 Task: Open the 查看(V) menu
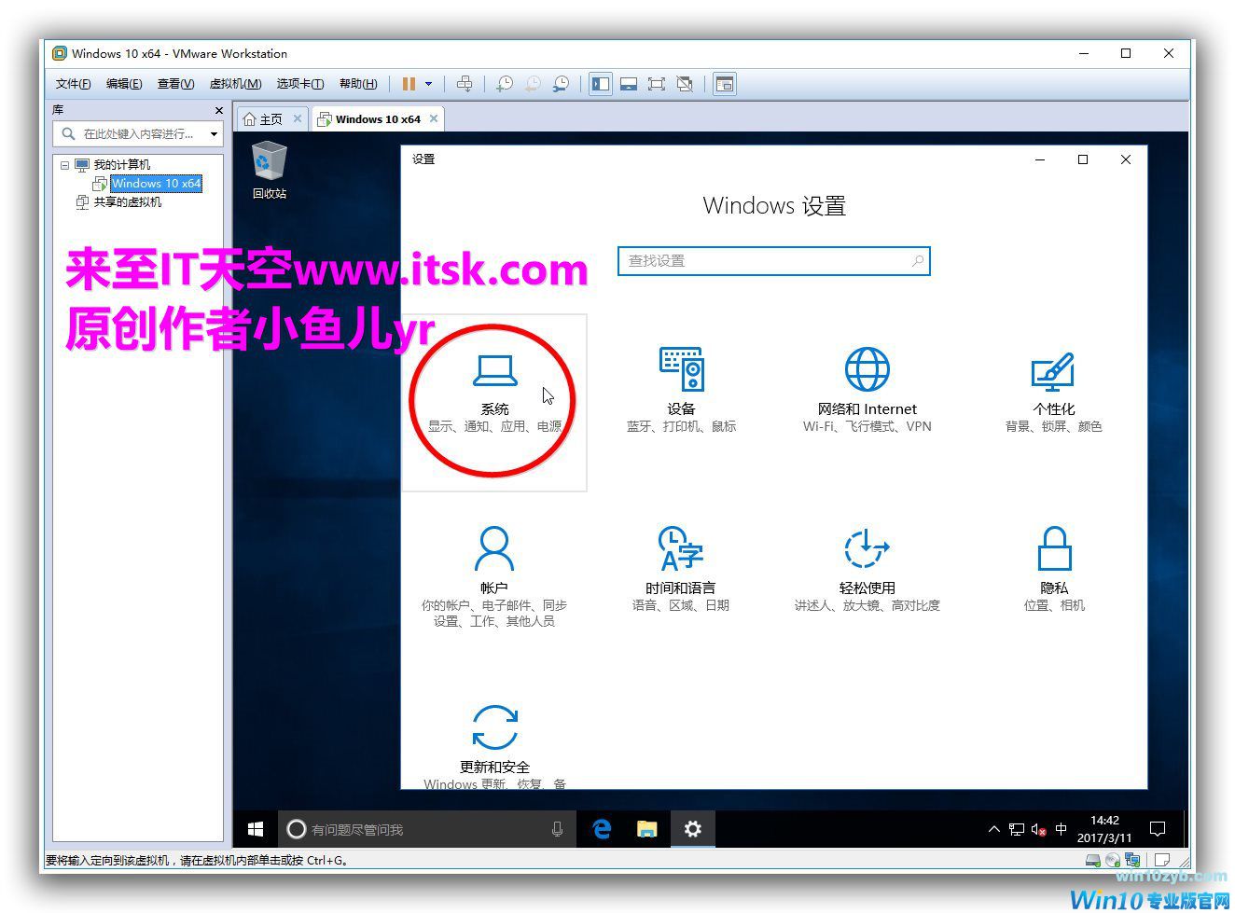[175, 84]
